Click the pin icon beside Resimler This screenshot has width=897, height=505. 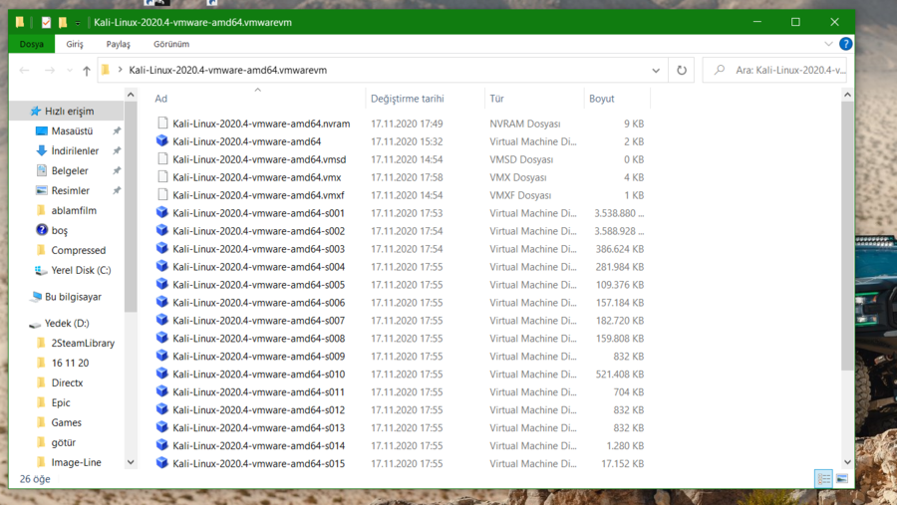point(117,190)
